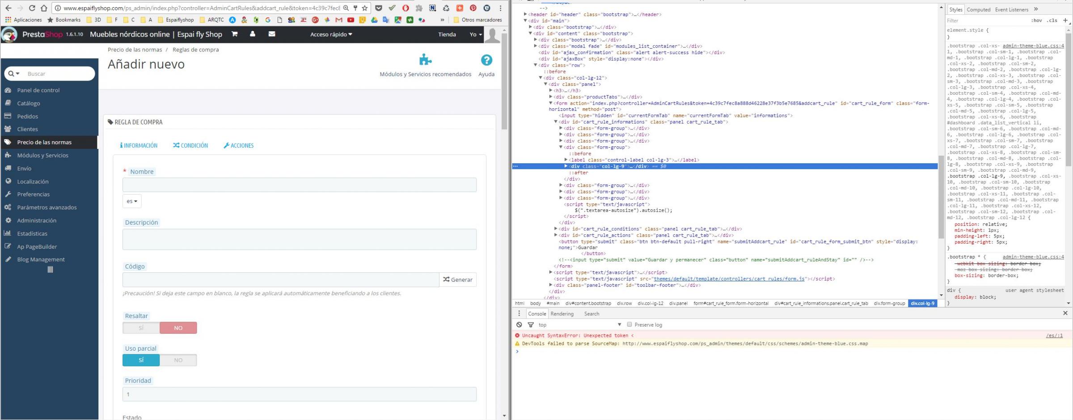The width and height of the screenshot is (1073, 420).
Task: Set Uso parcial toggle to NO
Action: (x=178, y=360)
